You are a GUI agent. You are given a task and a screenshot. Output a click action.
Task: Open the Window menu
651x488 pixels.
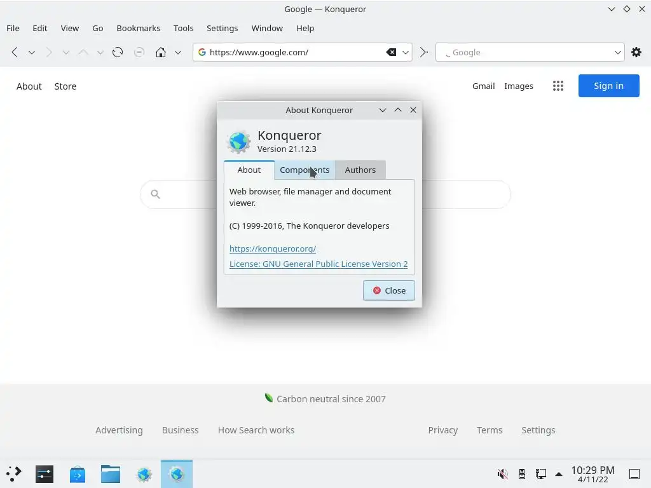267,28
